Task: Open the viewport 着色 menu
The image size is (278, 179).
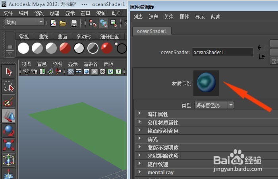Action: (x=42, y=64)
